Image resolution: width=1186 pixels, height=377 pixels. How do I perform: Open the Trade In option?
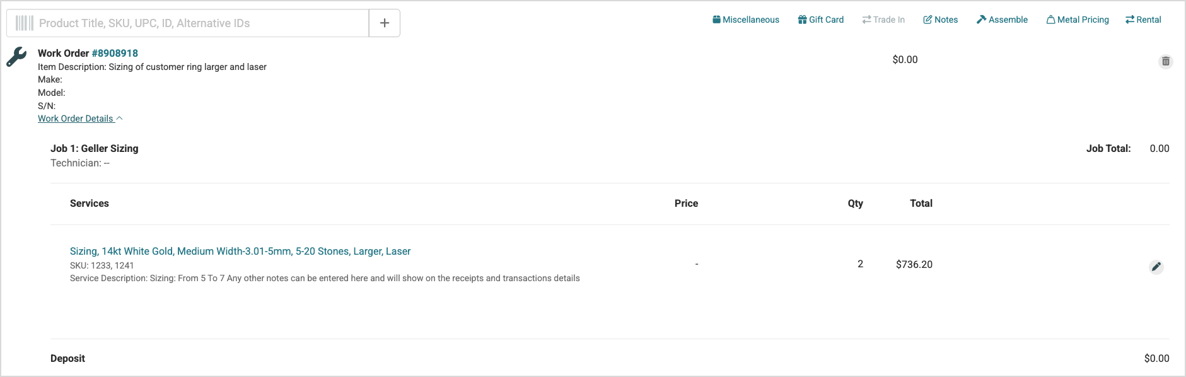(x=883, y=20)
